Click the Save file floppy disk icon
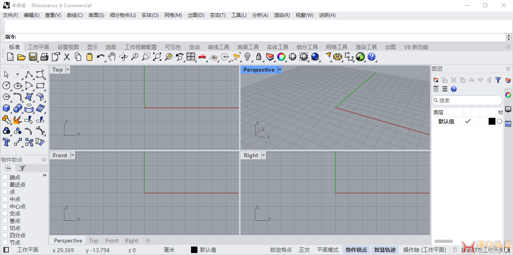513x255 pixels. tap(33, 57)
